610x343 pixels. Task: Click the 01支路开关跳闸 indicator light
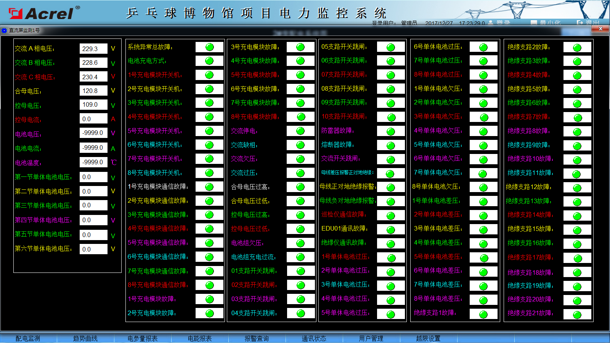301,271
